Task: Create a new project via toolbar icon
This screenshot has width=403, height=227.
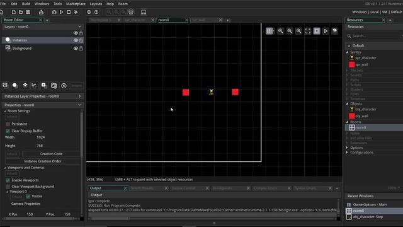Action: (13, 12)
